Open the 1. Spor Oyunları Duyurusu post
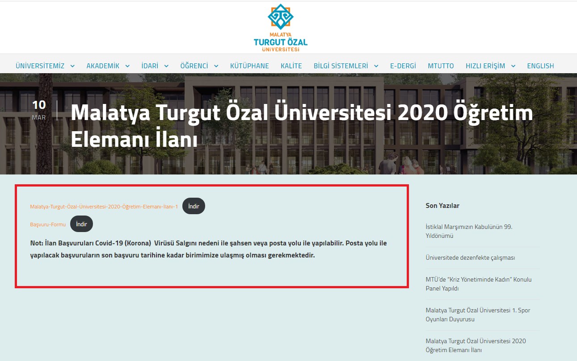Screen dimensions: 577x361 478,315
